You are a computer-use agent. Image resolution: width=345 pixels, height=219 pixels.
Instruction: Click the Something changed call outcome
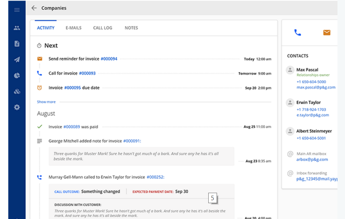click(100, 191)
